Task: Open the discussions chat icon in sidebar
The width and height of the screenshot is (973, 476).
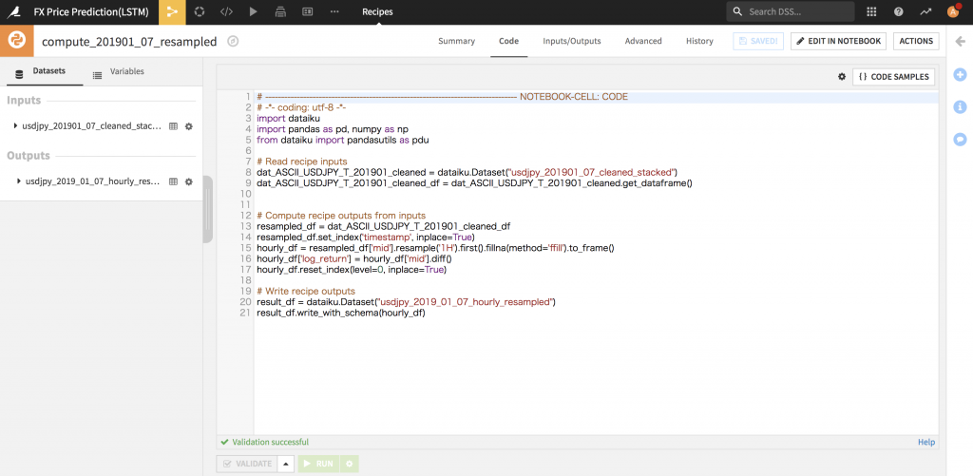Action: (x=960, y=139)
